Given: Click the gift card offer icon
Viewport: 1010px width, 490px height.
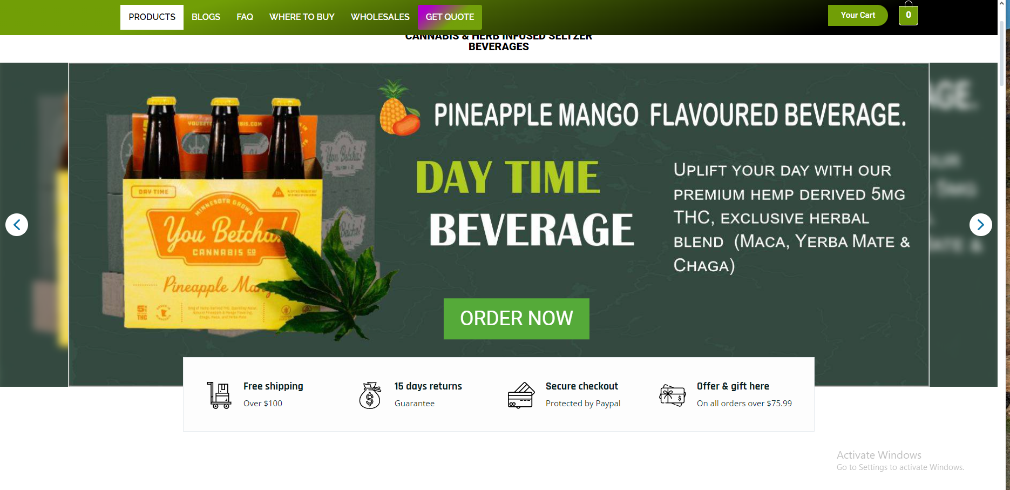Looking at the screenshot, I should (673, 395).
